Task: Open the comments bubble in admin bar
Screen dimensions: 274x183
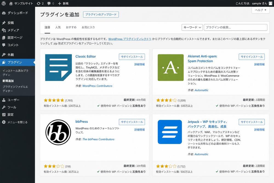Action: tap(51, 4)
